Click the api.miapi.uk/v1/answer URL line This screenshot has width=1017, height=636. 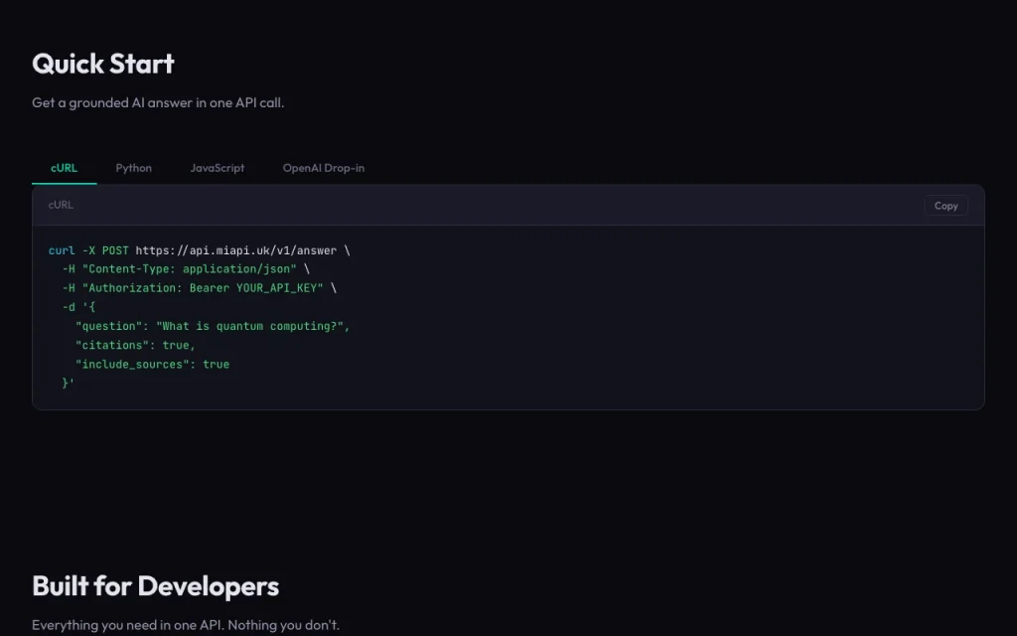199,250
